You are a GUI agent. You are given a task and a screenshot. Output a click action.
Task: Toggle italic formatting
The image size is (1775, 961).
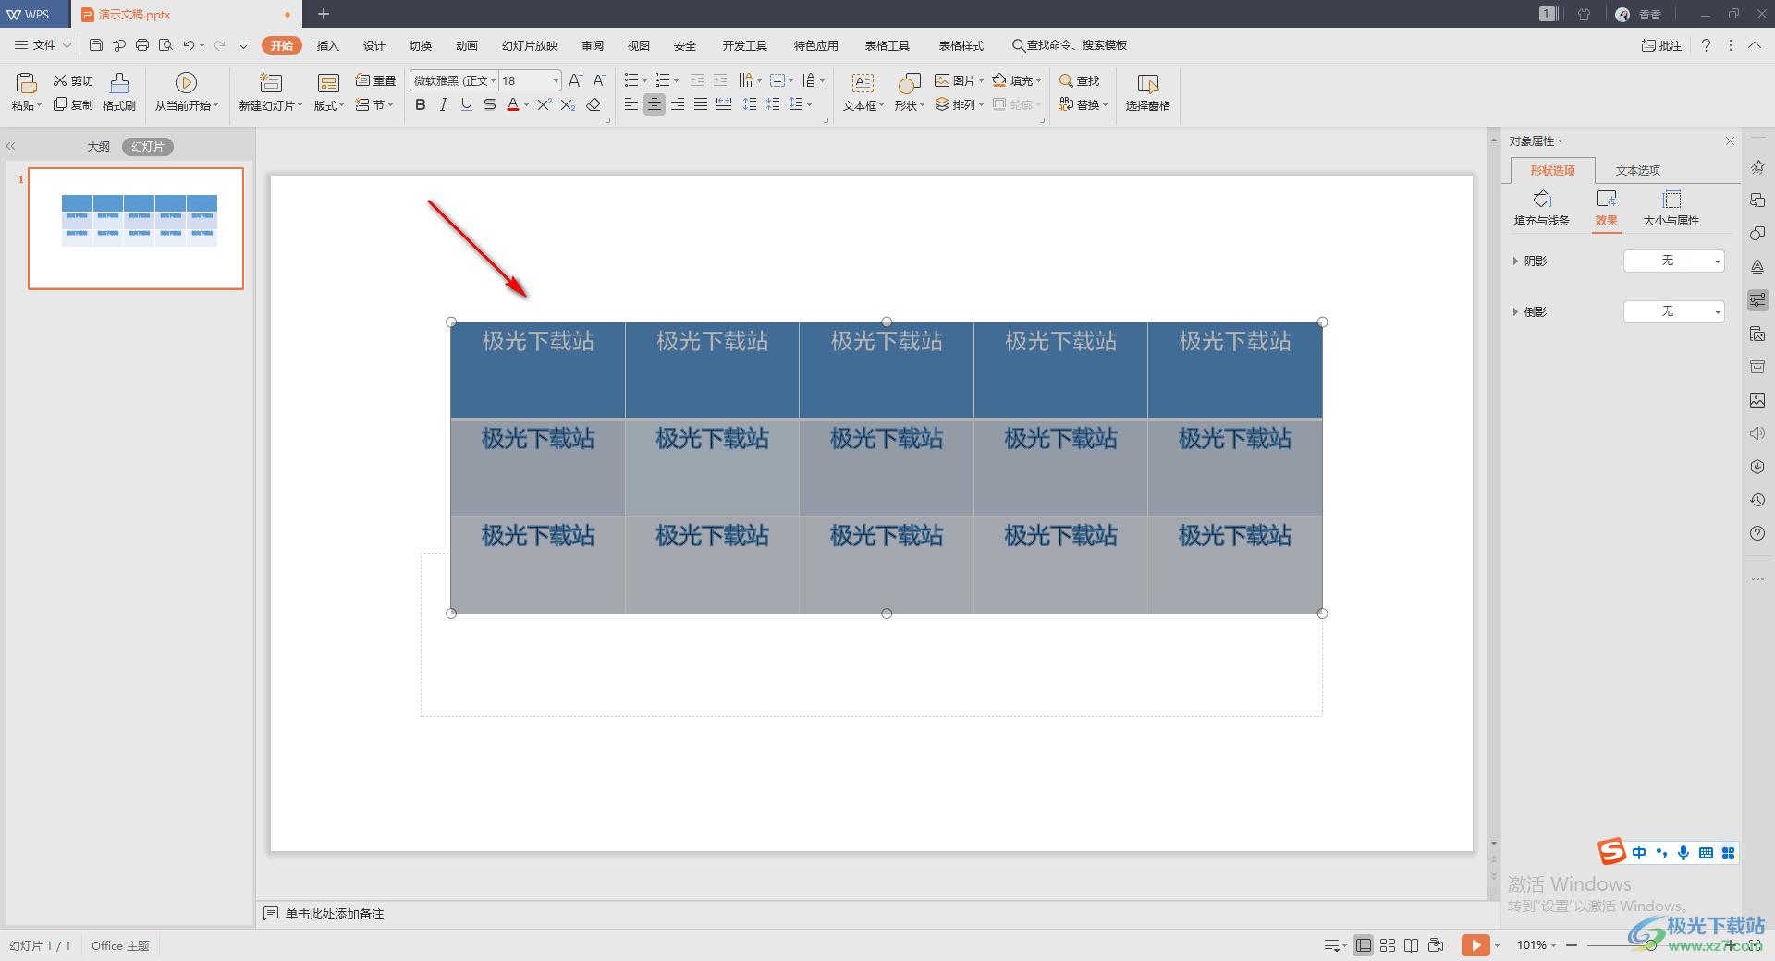click(444, 105)
